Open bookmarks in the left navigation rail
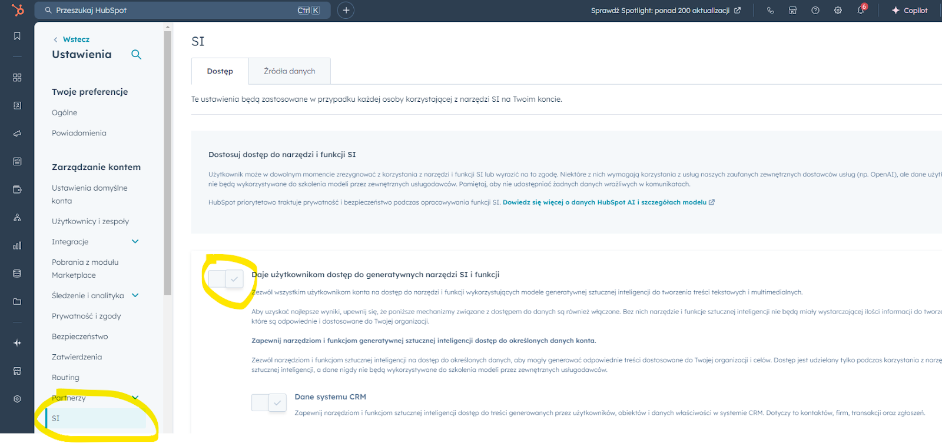 [x=17, y=36]
